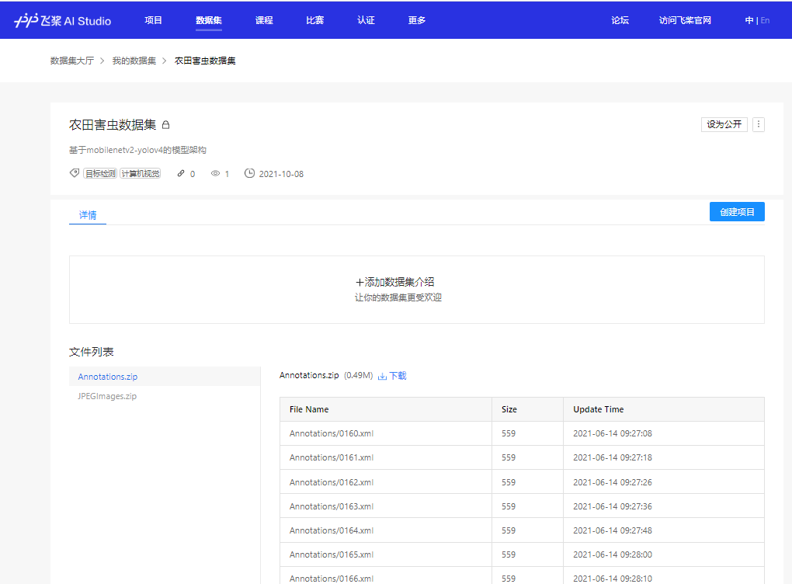This screenshot has height=584, width=792.
Task: Open the three-dot more options menu
Action: tap(759, 124)
